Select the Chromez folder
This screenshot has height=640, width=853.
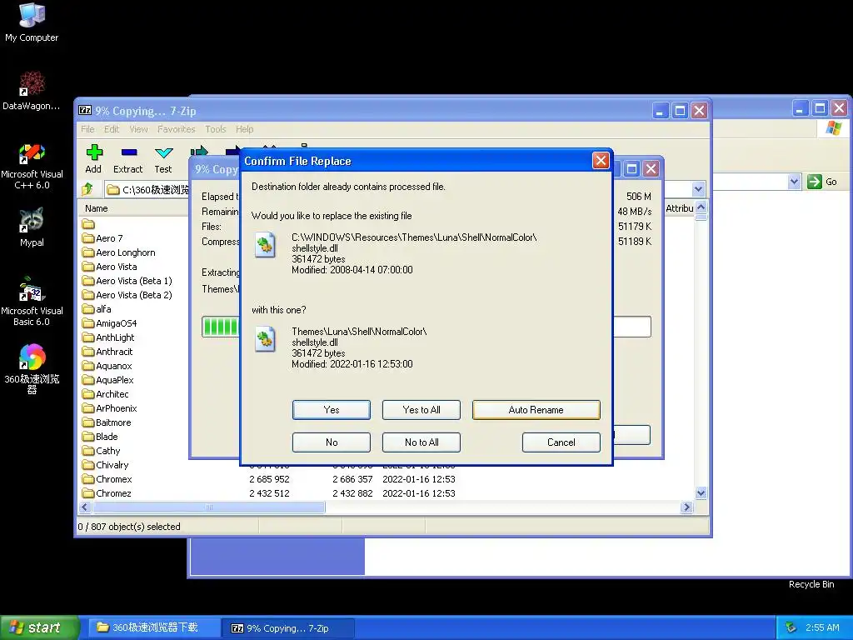tap(107, 493)
